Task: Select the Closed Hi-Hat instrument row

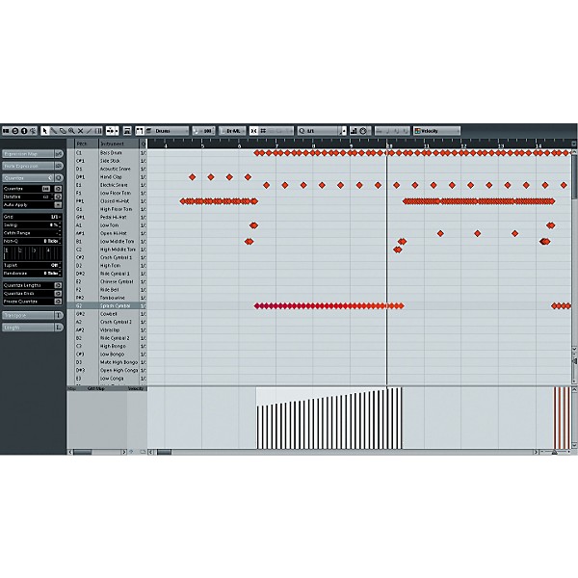Action: coord(107,201)
